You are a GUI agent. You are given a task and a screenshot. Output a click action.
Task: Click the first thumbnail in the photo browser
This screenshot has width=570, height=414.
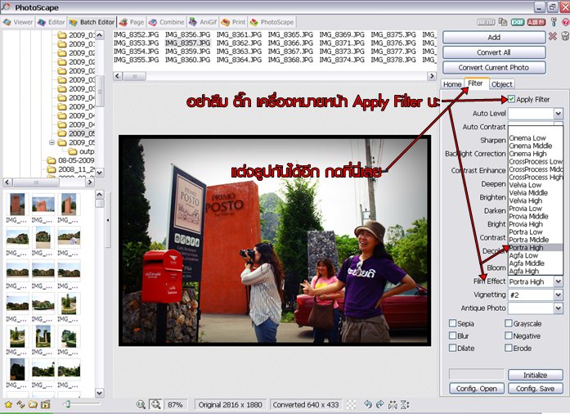pyautogui.click(x=17, y=204)
